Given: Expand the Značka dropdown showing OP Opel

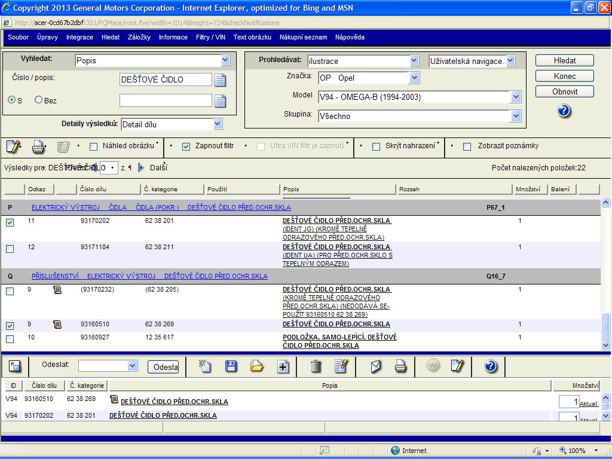Looking at the screenshot, I should pos(414,78).
